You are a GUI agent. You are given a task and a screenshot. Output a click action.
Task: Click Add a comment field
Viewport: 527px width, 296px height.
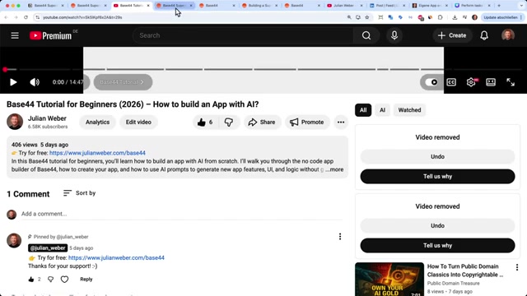181,214
